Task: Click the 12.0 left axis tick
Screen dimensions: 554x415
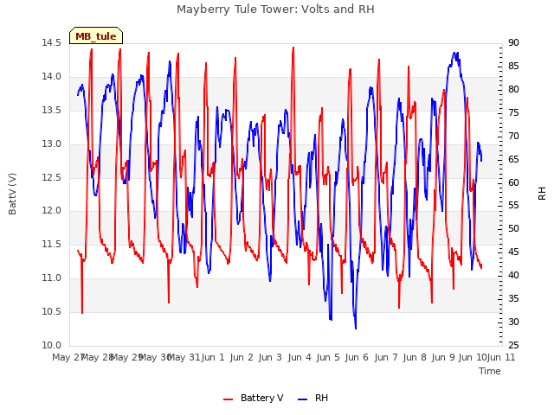Action: coord(52,211)
